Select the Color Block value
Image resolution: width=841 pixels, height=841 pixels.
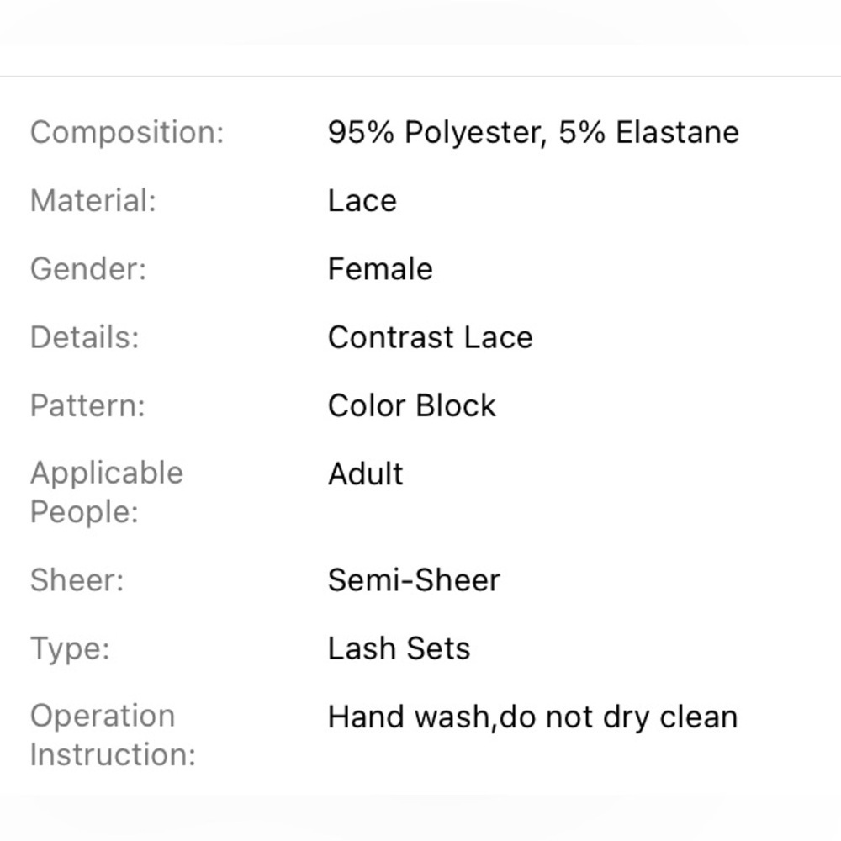click(x=412, y=405)
